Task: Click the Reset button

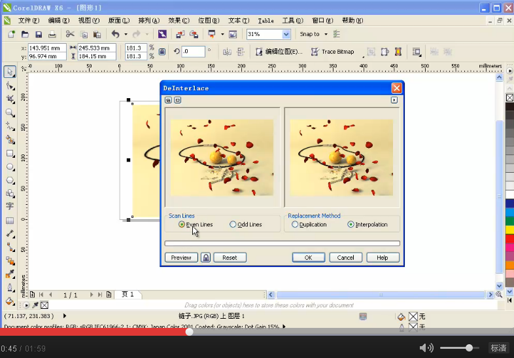Action: (230, 258)
